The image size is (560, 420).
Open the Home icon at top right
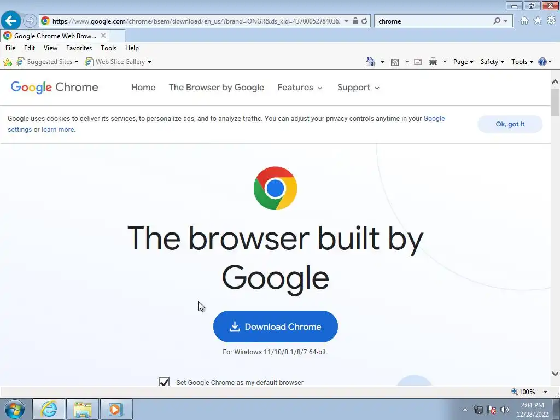coord(524,21)
